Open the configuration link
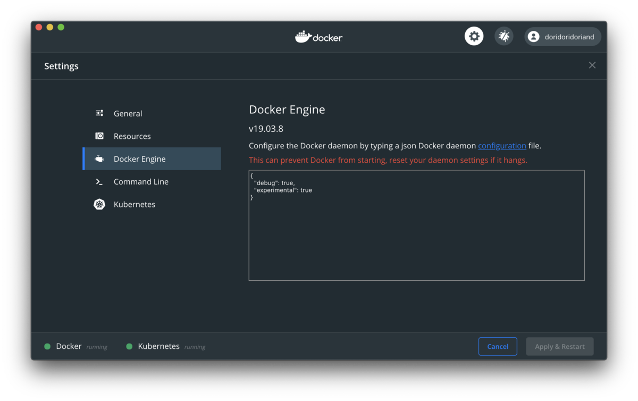Image resolution: width=638 pixels, height=401 pixels. [502, 146]
